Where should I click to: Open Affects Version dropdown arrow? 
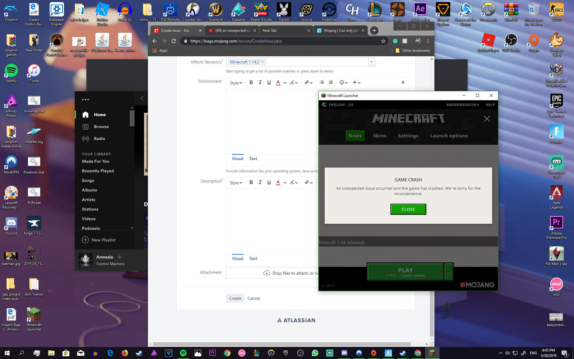coord(372,62)
